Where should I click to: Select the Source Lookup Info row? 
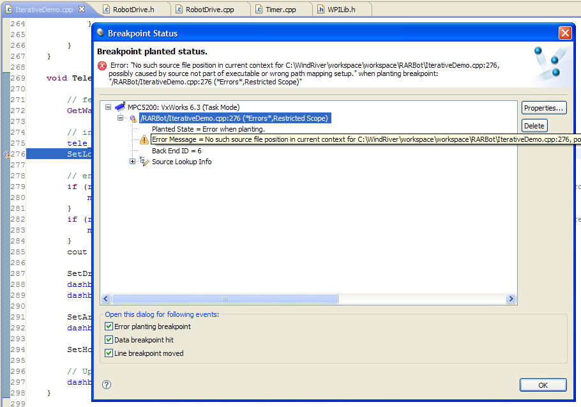pyautogui.click(x=181, y=162)
